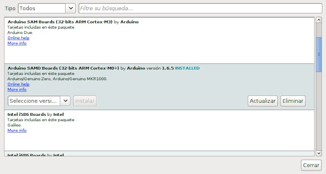Open More info for Arduino SAM Boards
326x174 pixels.
pos(17,43)
